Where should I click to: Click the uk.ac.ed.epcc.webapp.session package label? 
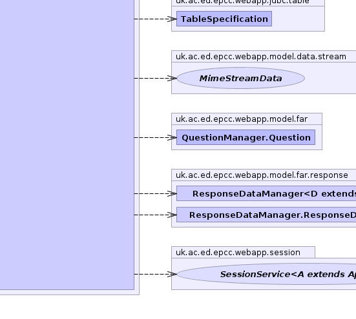click(x=238, y=253)
